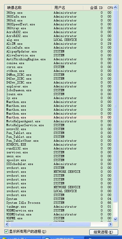Select the ctfmon.exe process
This screenshot has height=239, width=122.
click(59, 71)
